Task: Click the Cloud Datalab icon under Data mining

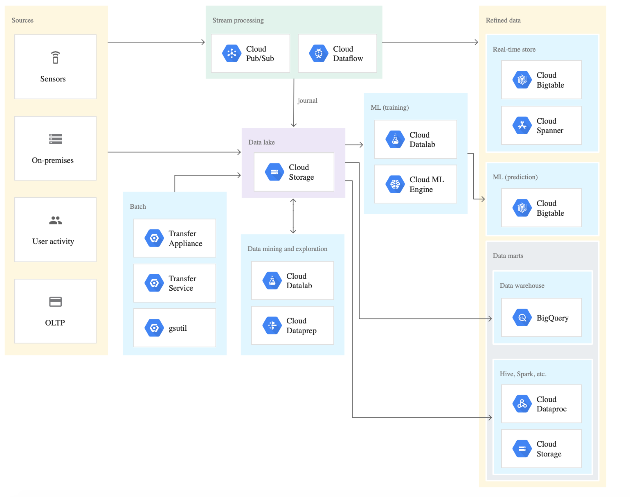Action: tap(272, 281)
